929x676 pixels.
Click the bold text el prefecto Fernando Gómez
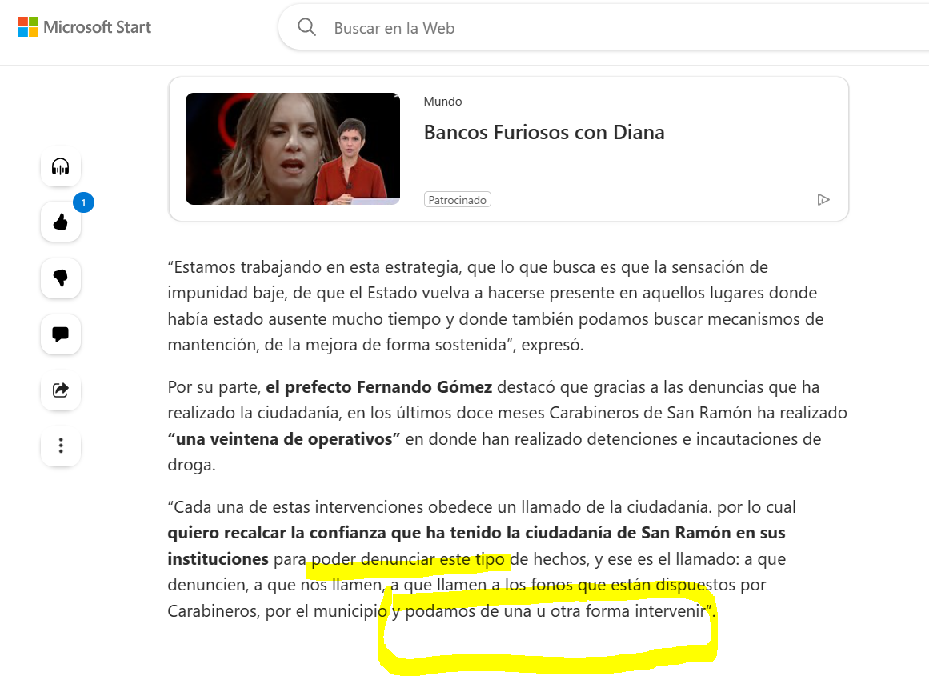378,387
